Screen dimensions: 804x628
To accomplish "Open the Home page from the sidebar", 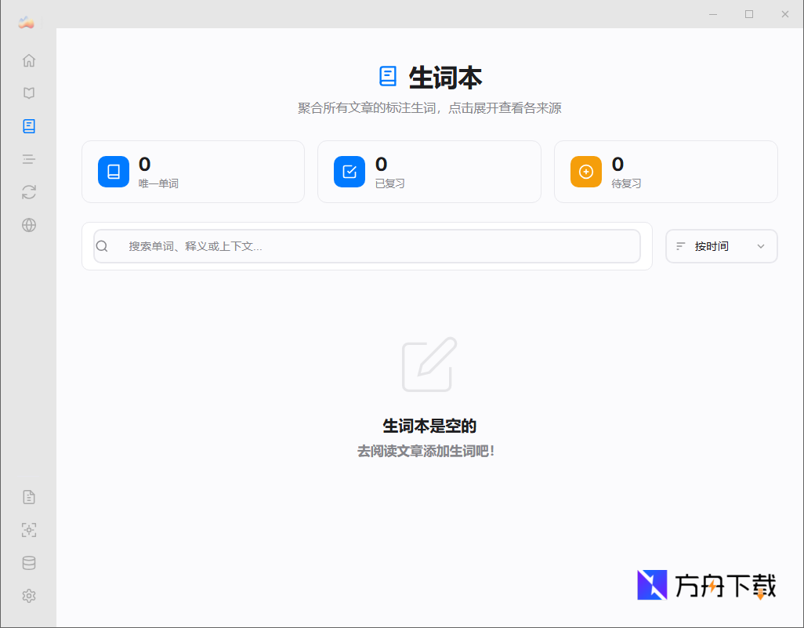I will (x=28, y=60).
